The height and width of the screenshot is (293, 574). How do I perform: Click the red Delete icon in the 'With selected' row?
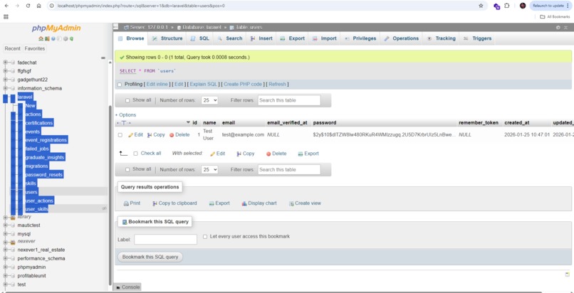click(268, 154)
